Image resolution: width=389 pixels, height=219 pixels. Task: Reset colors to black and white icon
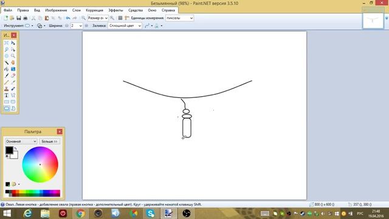[7, 156]
